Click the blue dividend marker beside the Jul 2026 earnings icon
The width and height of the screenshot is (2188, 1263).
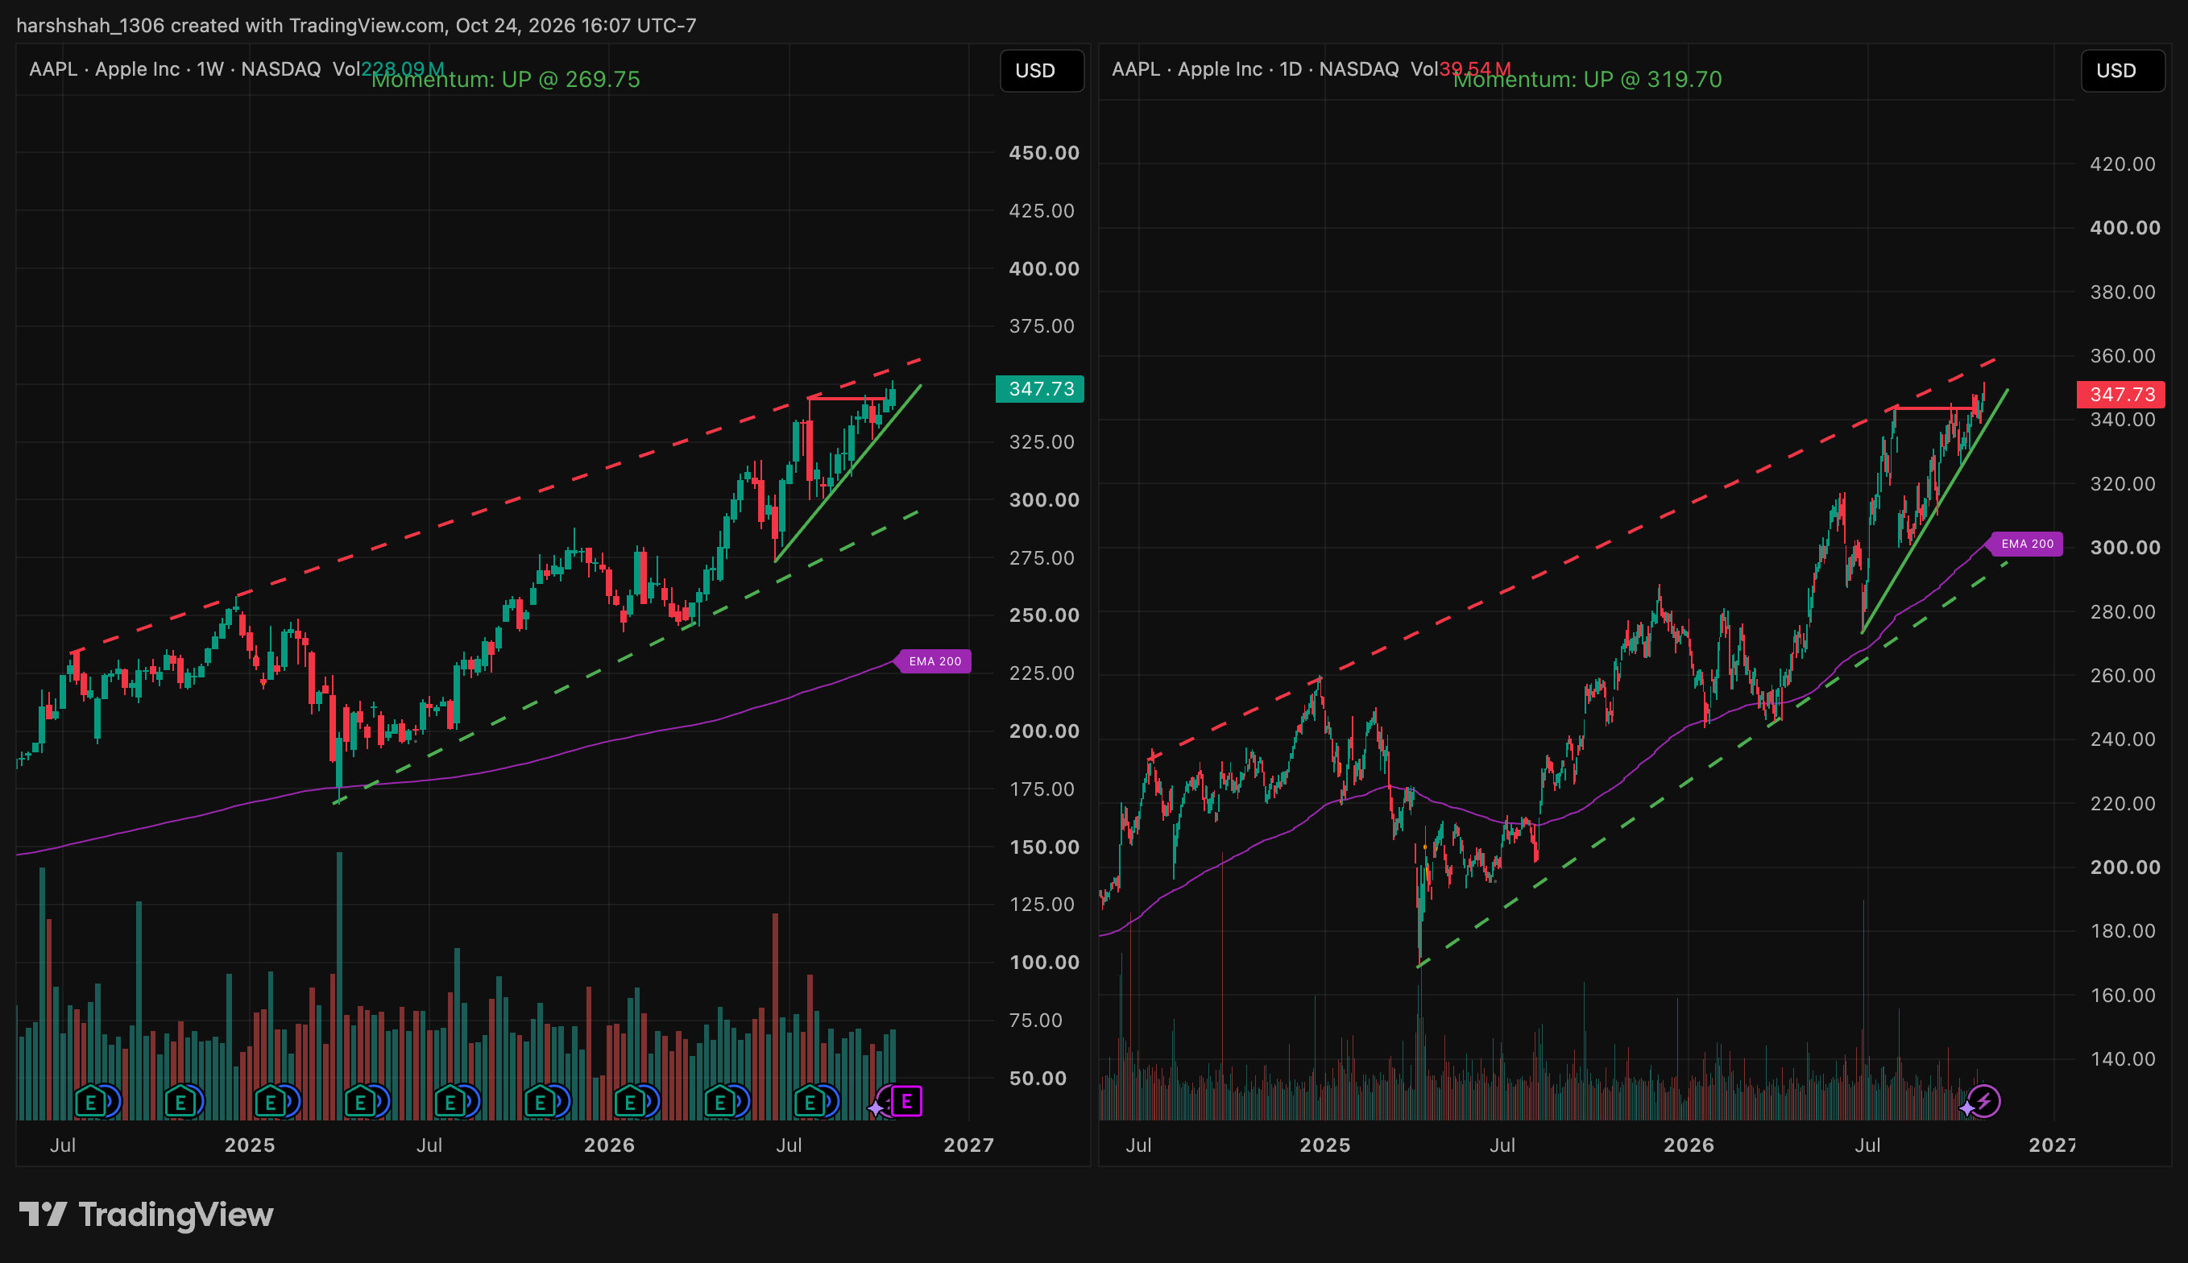831,1102
